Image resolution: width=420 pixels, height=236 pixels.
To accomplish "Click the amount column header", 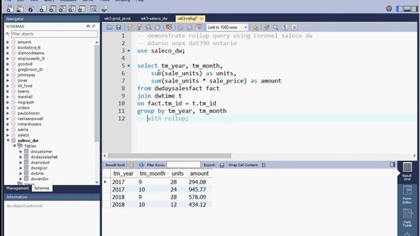I will click(199, 174).
